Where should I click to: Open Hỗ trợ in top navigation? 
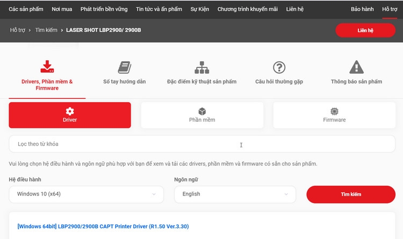click(x=390, y=9)
